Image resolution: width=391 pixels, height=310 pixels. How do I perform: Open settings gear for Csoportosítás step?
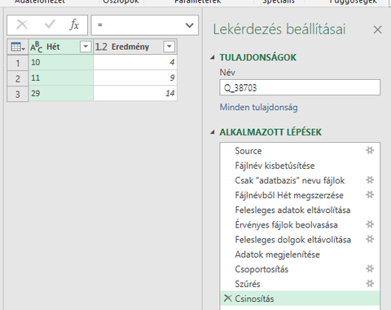370,269
